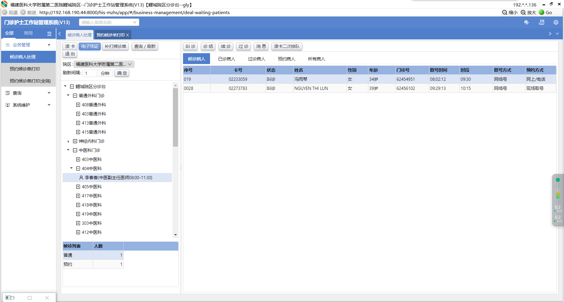Image resolution: width=564 pixels, height=302 pixels.
Task: Click the 业务管理 sidebar group icon
Action: coord(8,45)
